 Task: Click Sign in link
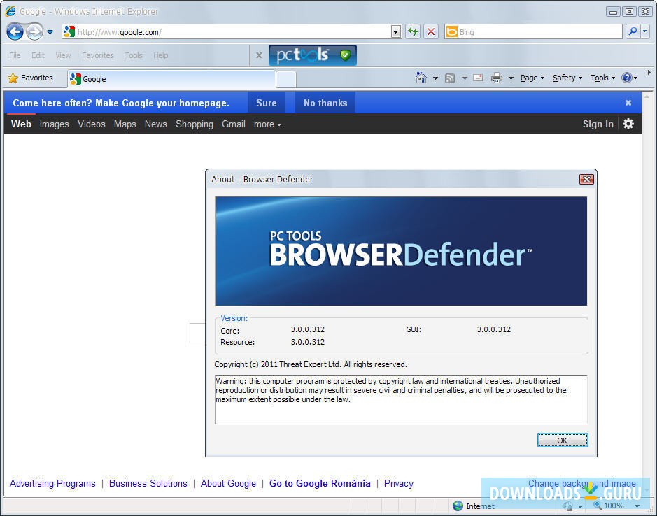pyautogui.click(x=598, y=124)
